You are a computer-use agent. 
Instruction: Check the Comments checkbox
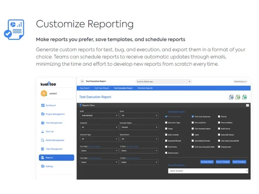(166, 147)
